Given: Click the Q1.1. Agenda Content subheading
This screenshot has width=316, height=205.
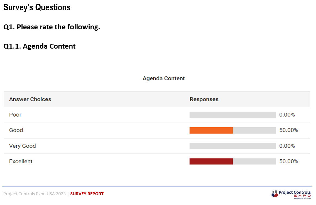Looking at the screenshot, I should coord(40,46).
